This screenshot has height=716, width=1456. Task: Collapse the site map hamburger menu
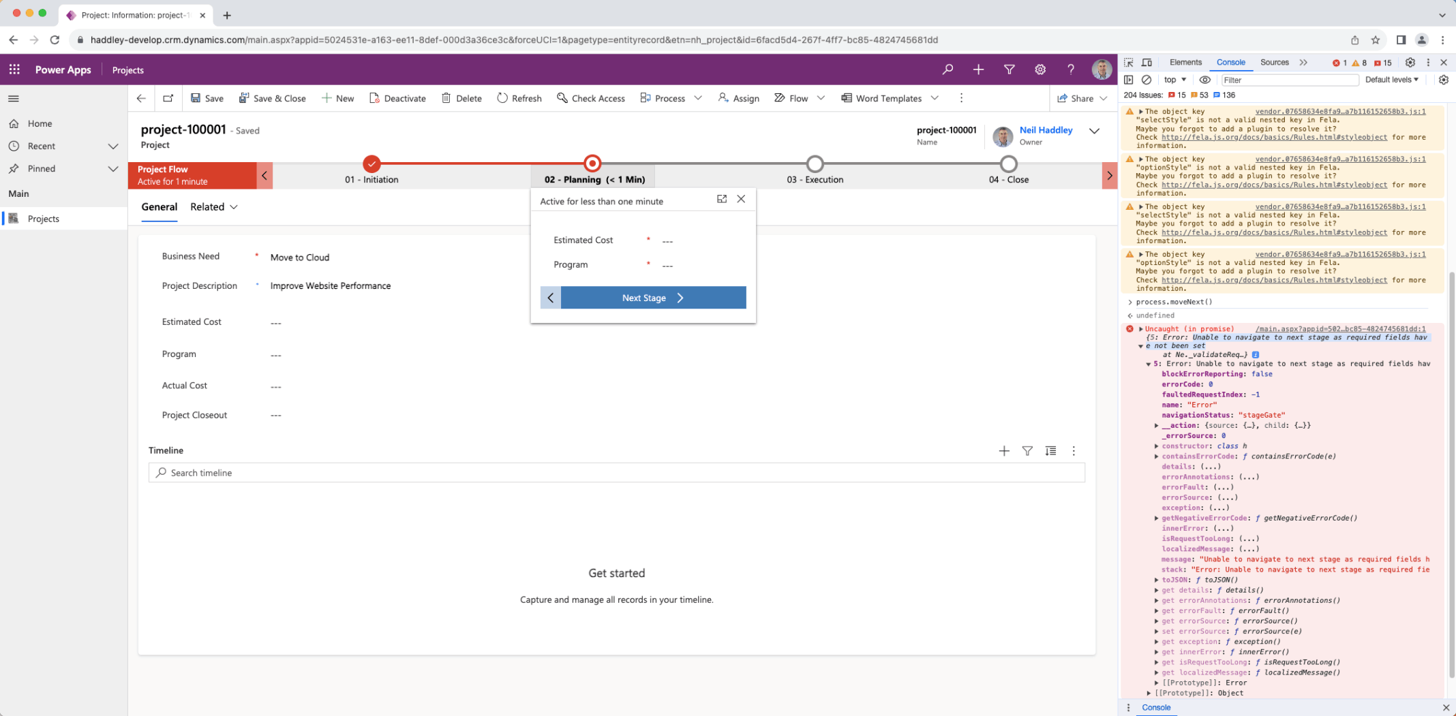tap(14, 98)
